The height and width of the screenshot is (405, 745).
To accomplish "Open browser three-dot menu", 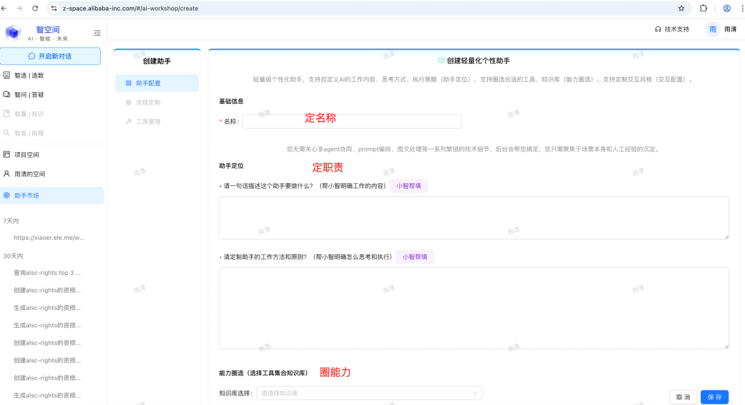I will [x=742, y=8].
